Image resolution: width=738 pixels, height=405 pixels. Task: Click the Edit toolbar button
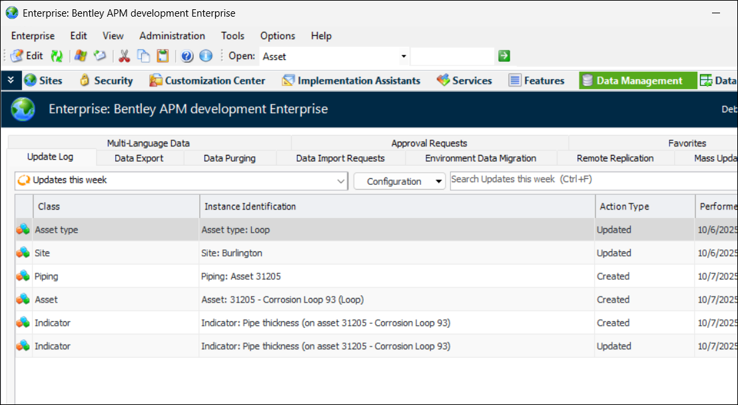(27, 56)
